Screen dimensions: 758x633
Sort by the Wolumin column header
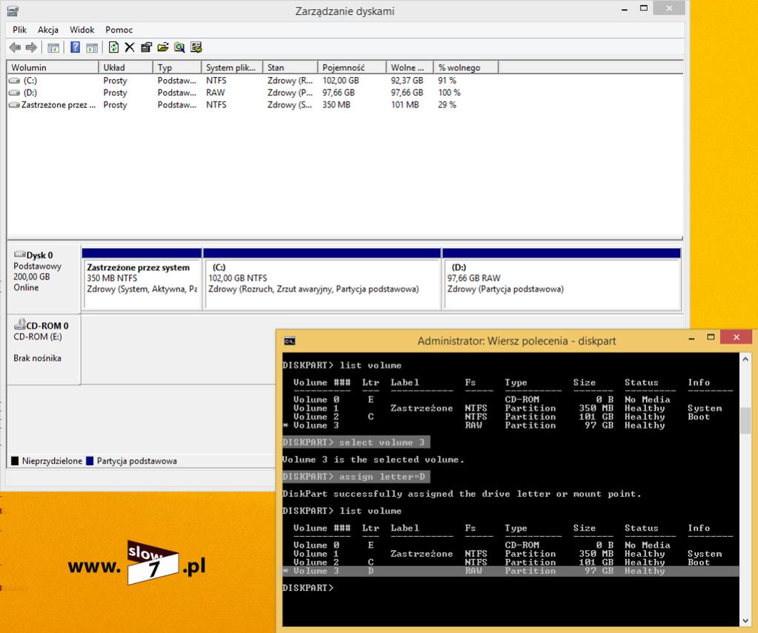(53, 67)
